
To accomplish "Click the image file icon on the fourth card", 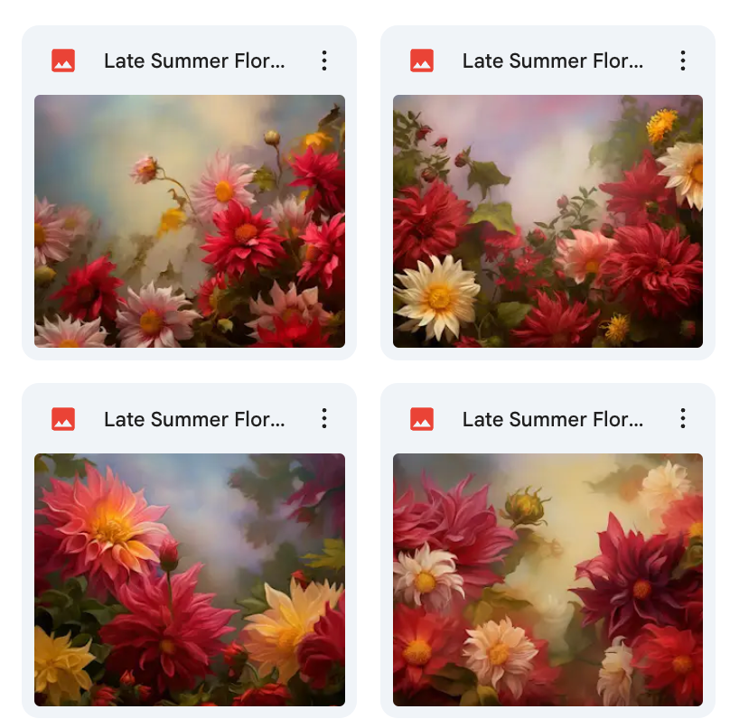I will click(x=422, y=419).
